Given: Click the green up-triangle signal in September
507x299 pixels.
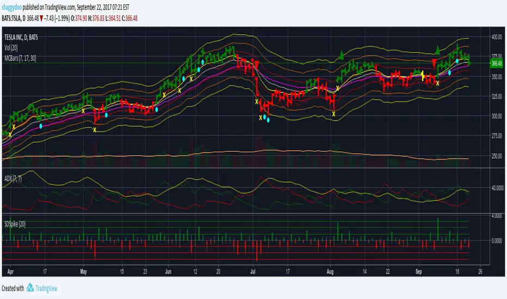Looking at the screenshot, I should point(437,50).
